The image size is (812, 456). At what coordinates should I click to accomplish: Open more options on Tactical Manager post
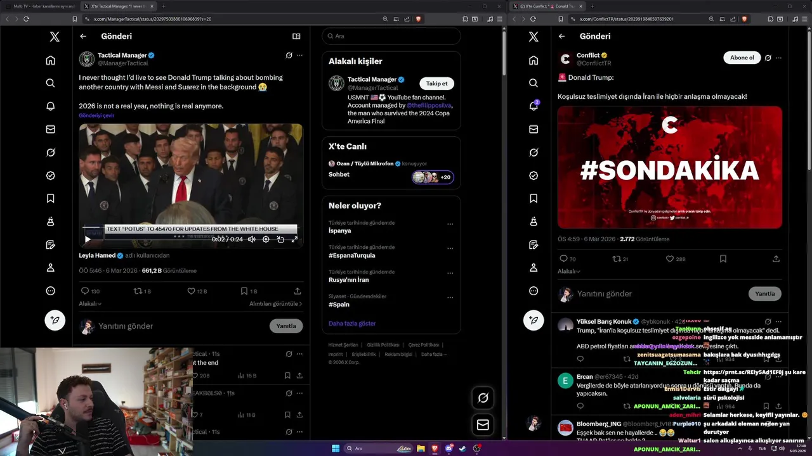click(299, 56)
